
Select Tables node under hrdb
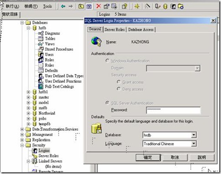(x=50, y=38)
